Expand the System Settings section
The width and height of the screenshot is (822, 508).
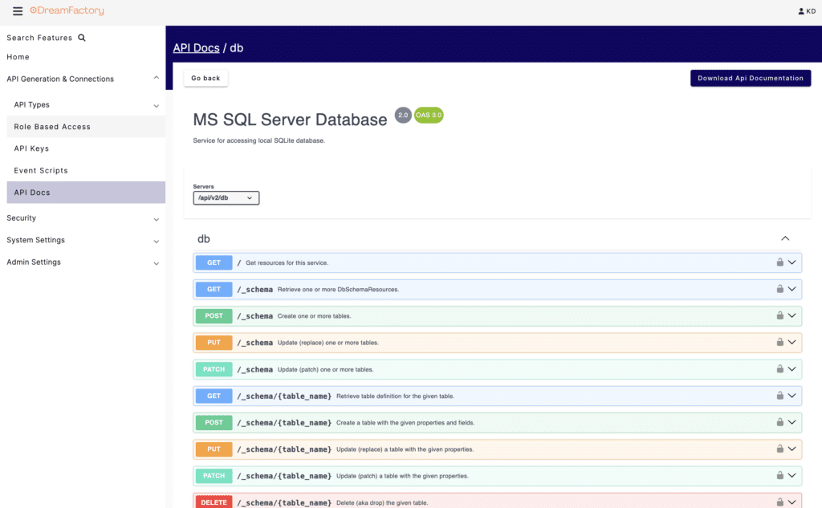[157, 240]
